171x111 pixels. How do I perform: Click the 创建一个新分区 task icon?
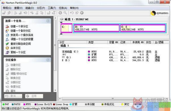(x=7, y=26)
